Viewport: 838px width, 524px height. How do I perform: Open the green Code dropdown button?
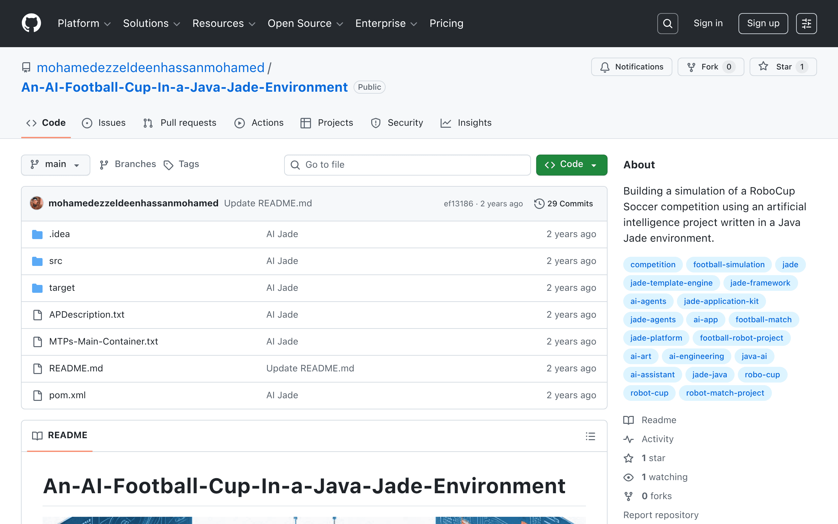point(571,165)
